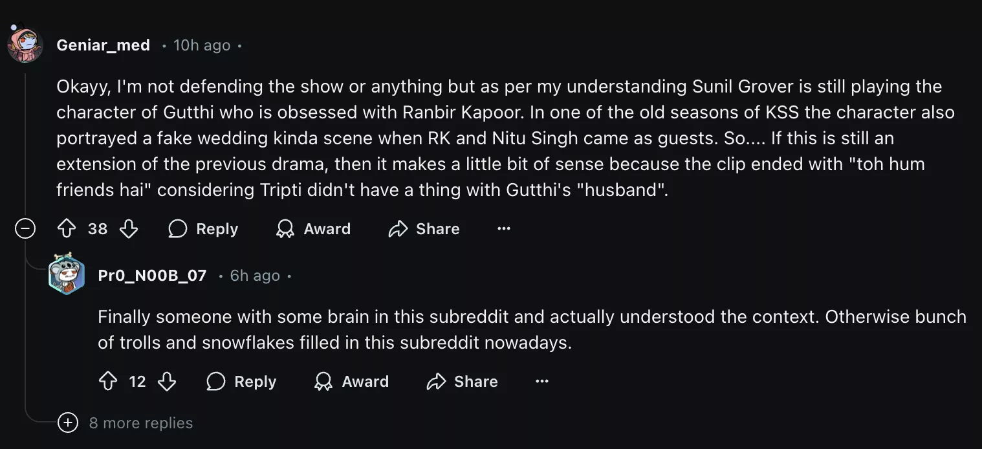
Task: Collapse the Geniar_med comment thread
Action: (25, 229)
